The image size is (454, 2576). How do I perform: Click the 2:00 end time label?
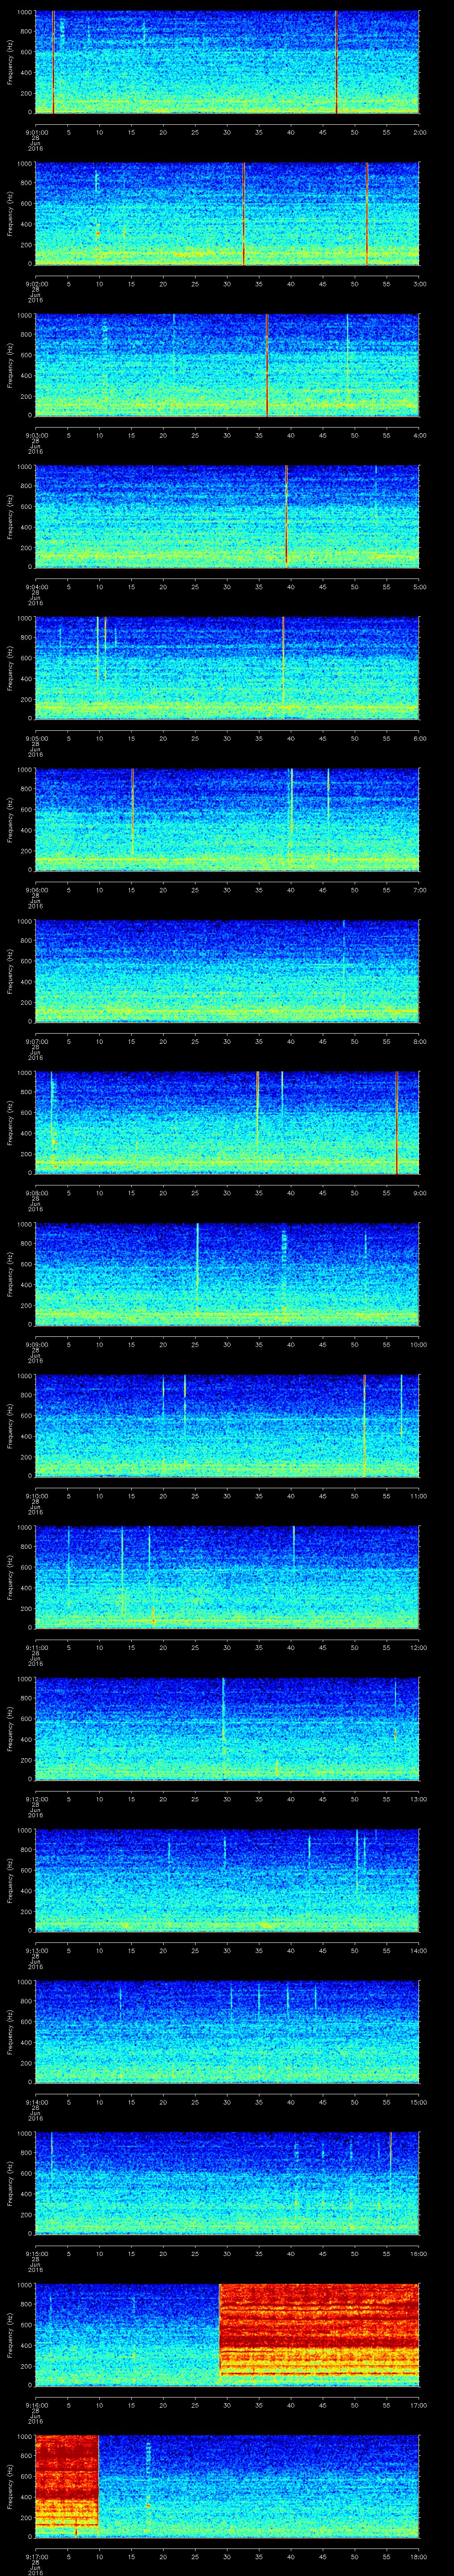coord(419,132)
